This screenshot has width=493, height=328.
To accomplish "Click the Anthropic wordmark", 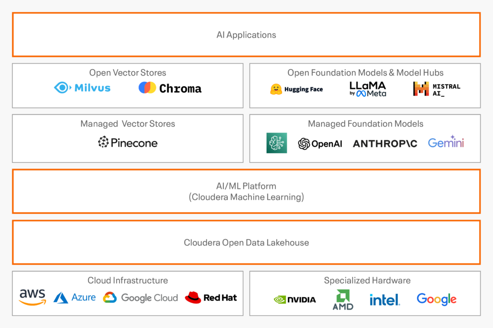I will pos(385,144).
